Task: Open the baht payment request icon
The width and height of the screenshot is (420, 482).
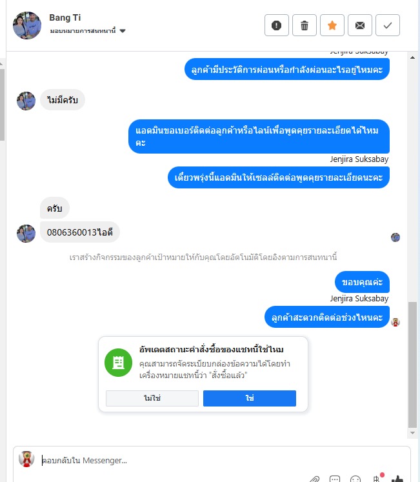Action: 377,478
